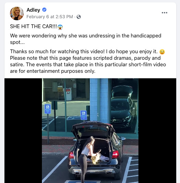Click Adley's profile picture
Screen dimensions: 180x183
[x=17, y=13]
